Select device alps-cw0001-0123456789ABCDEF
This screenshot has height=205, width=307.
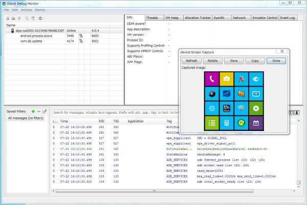pos(39,31)
